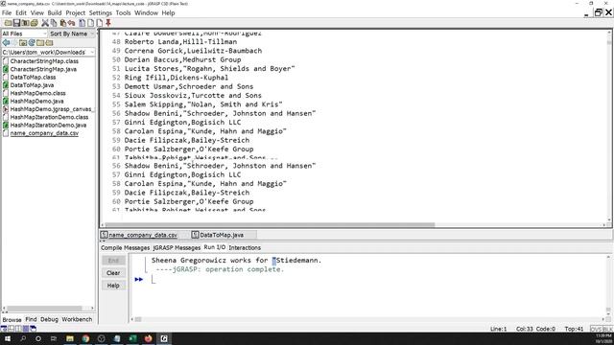This screenshot has width=614, height=345.
Task: Click the Help button in Run I/O
Action: [x=113, y=286]
